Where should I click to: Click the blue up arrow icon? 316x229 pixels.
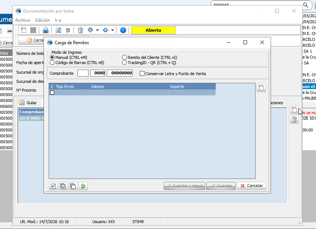coord(105,30)
